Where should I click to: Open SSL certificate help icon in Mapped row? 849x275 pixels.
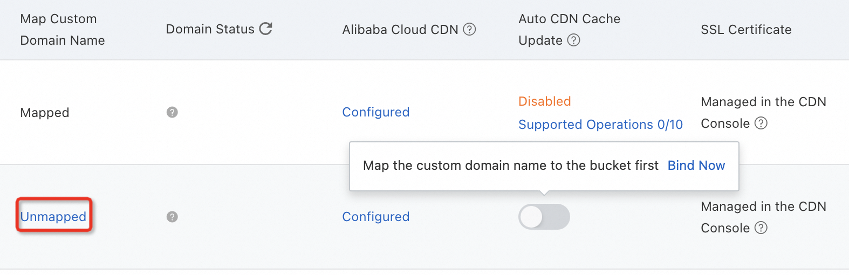pos(761,123)
